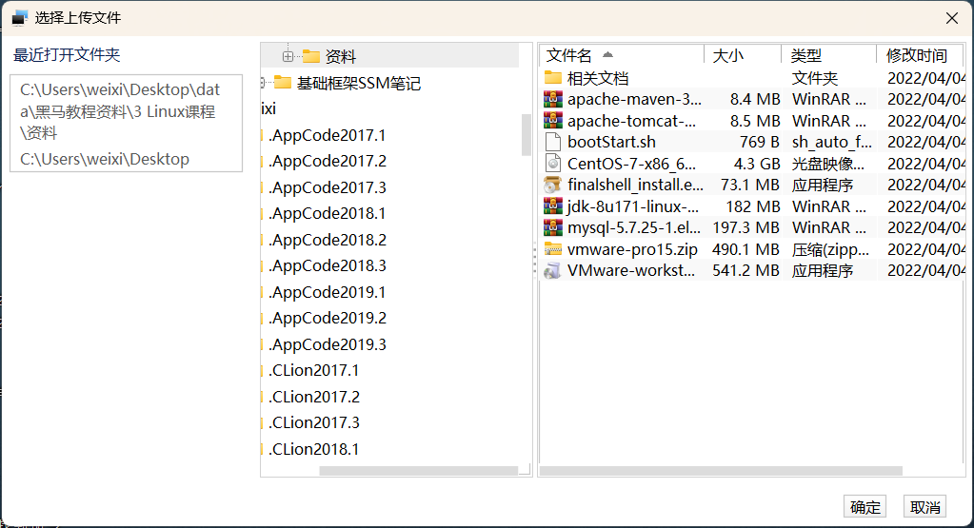Close the 选择上传文件 dialog
Screen dimensions: 974x528
tap(952, 18)
